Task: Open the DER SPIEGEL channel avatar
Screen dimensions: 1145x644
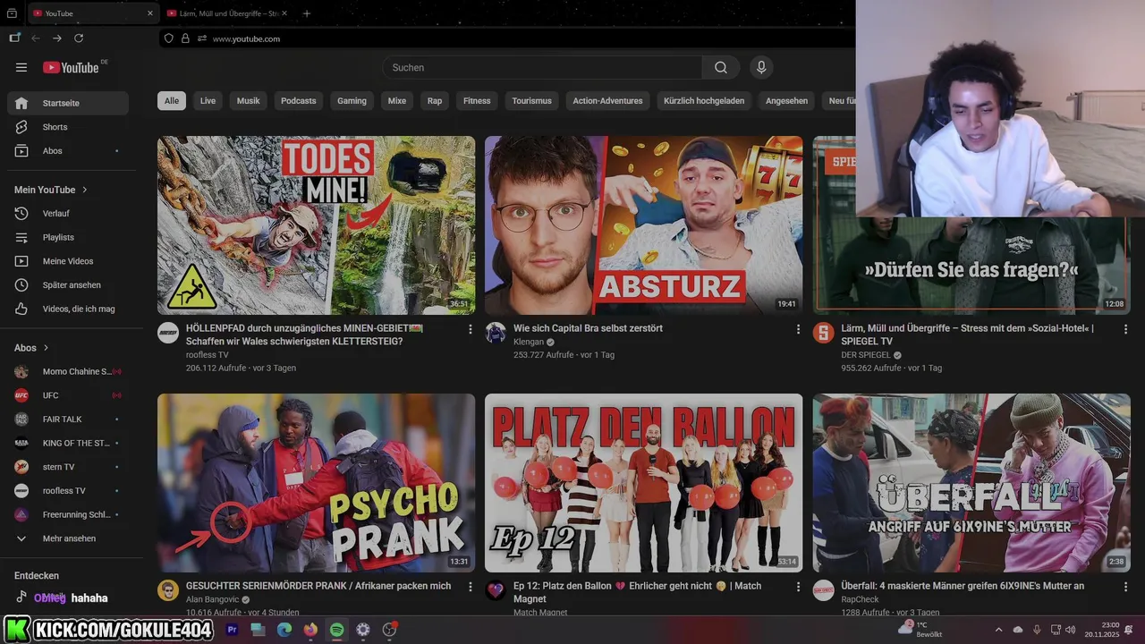Action: click(823, 333)
